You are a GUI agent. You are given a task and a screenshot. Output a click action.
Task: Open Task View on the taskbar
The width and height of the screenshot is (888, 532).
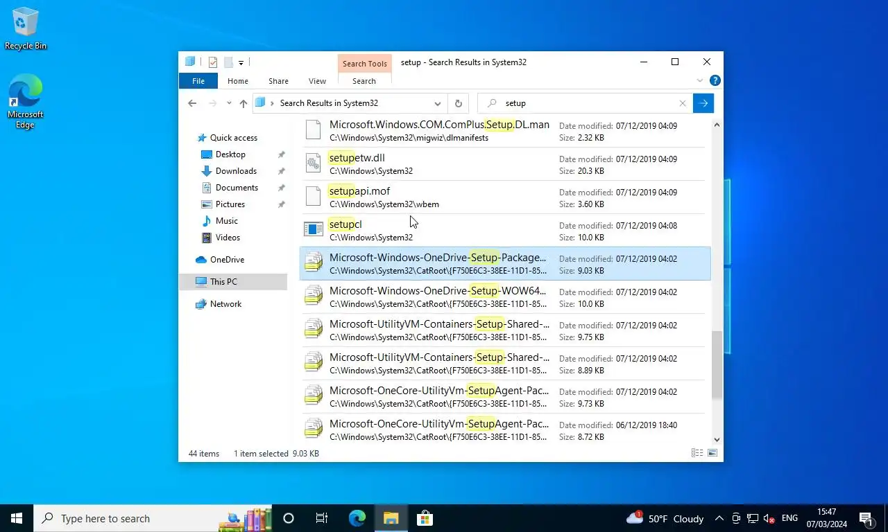(x=322, y=518)
